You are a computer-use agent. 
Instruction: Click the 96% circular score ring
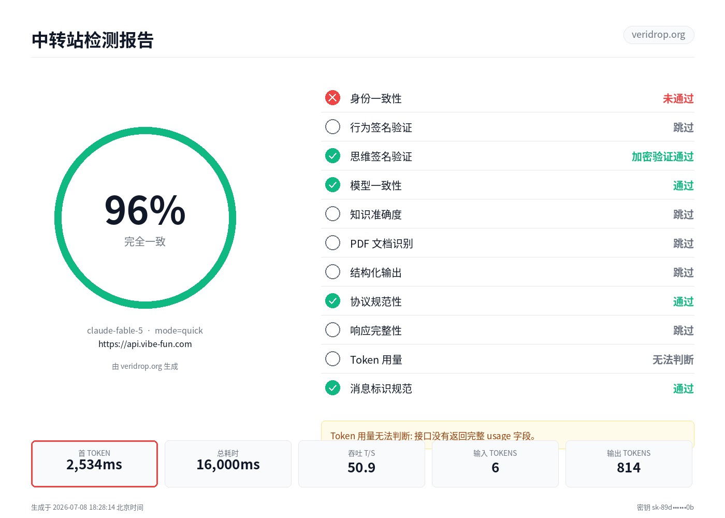point(145,218)
